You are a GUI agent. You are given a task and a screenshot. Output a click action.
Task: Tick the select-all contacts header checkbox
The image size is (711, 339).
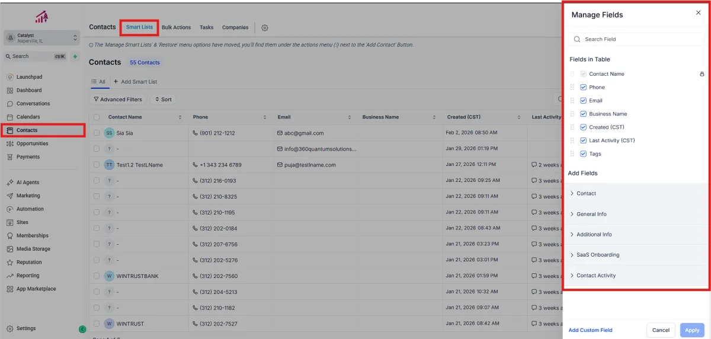tap(97, 117)
